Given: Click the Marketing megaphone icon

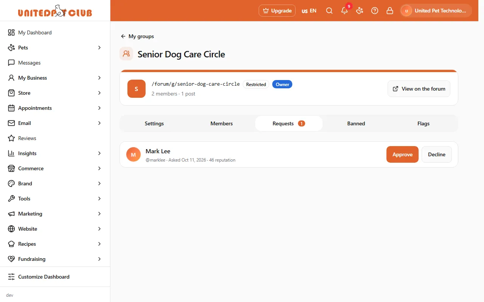Looking at the screenshot, I should (11, 214).
